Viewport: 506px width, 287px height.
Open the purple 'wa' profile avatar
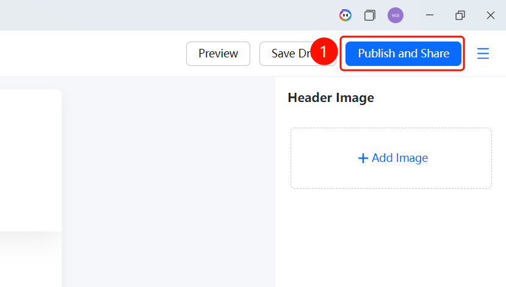coord(396,15)
